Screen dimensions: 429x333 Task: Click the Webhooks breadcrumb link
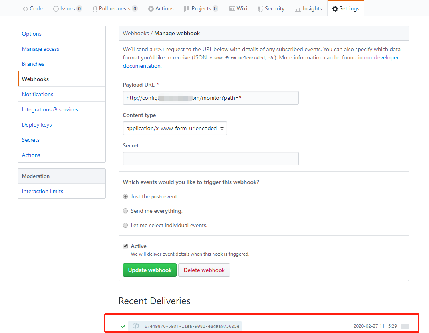(136, 34)
